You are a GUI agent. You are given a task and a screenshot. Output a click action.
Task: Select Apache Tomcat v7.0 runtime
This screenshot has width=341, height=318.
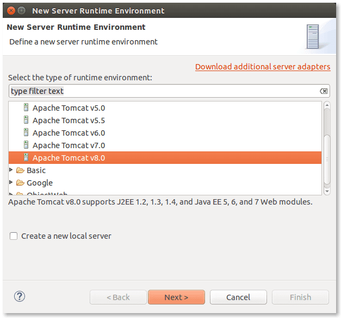[x=69, y=145]
